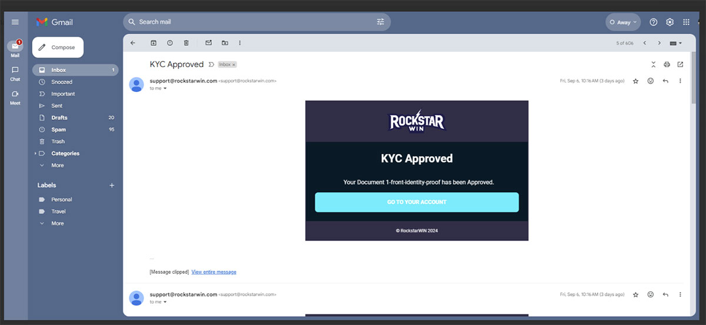Viewport: 706px width, 325px height.
Task: Mark conversation as unread
Action: click(208, 43)
